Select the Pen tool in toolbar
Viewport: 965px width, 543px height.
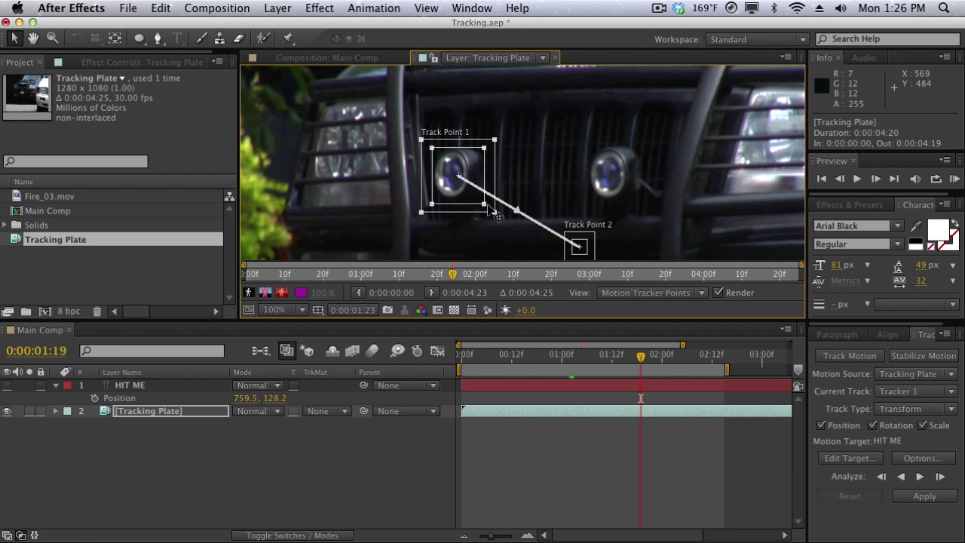(x=158, y=38)
